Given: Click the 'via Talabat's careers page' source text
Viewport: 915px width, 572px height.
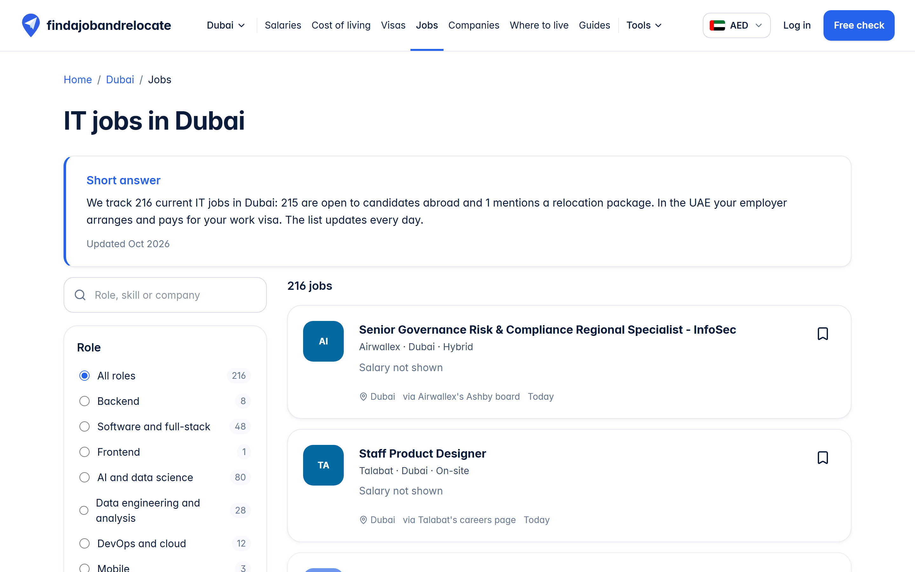Looking at the screenshot, I should [459, 520].
